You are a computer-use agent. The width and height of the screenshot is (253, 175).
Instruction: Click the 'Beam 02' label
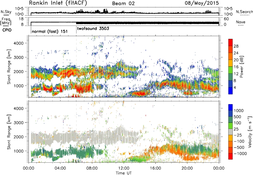(123, 3)
